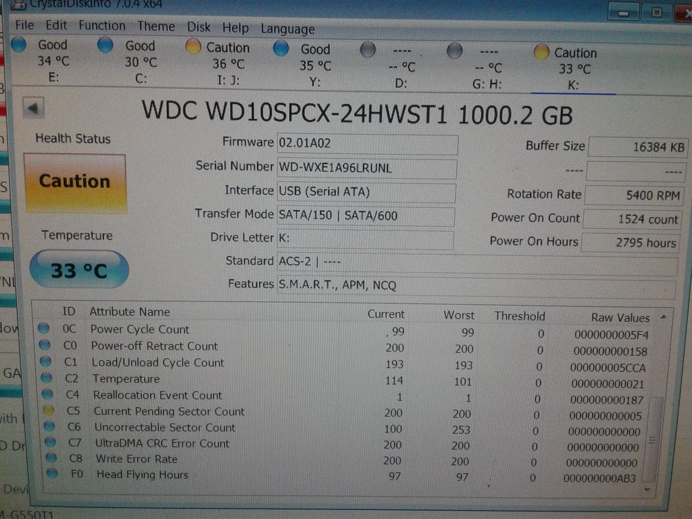The width and height of the screenshot is (692, 519).
Task: Click the Transfer Mode field
Action: (x=366, y=216)
